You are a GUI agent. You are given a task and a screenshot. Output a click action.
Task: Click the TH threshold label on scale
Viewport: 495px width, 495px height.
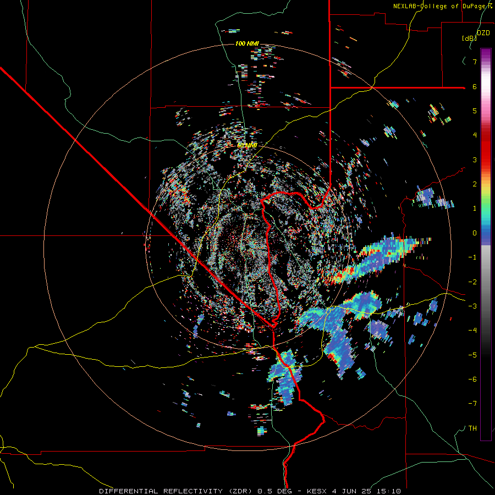pyautogui.click(x=472, y=428)
